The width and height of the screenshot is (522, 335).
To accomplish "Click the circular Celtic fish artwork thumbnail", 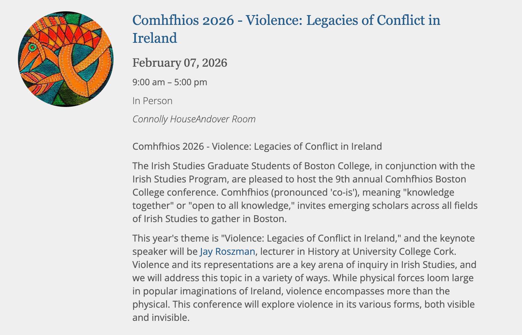I will pyautogui.click(x=66, y=59).
